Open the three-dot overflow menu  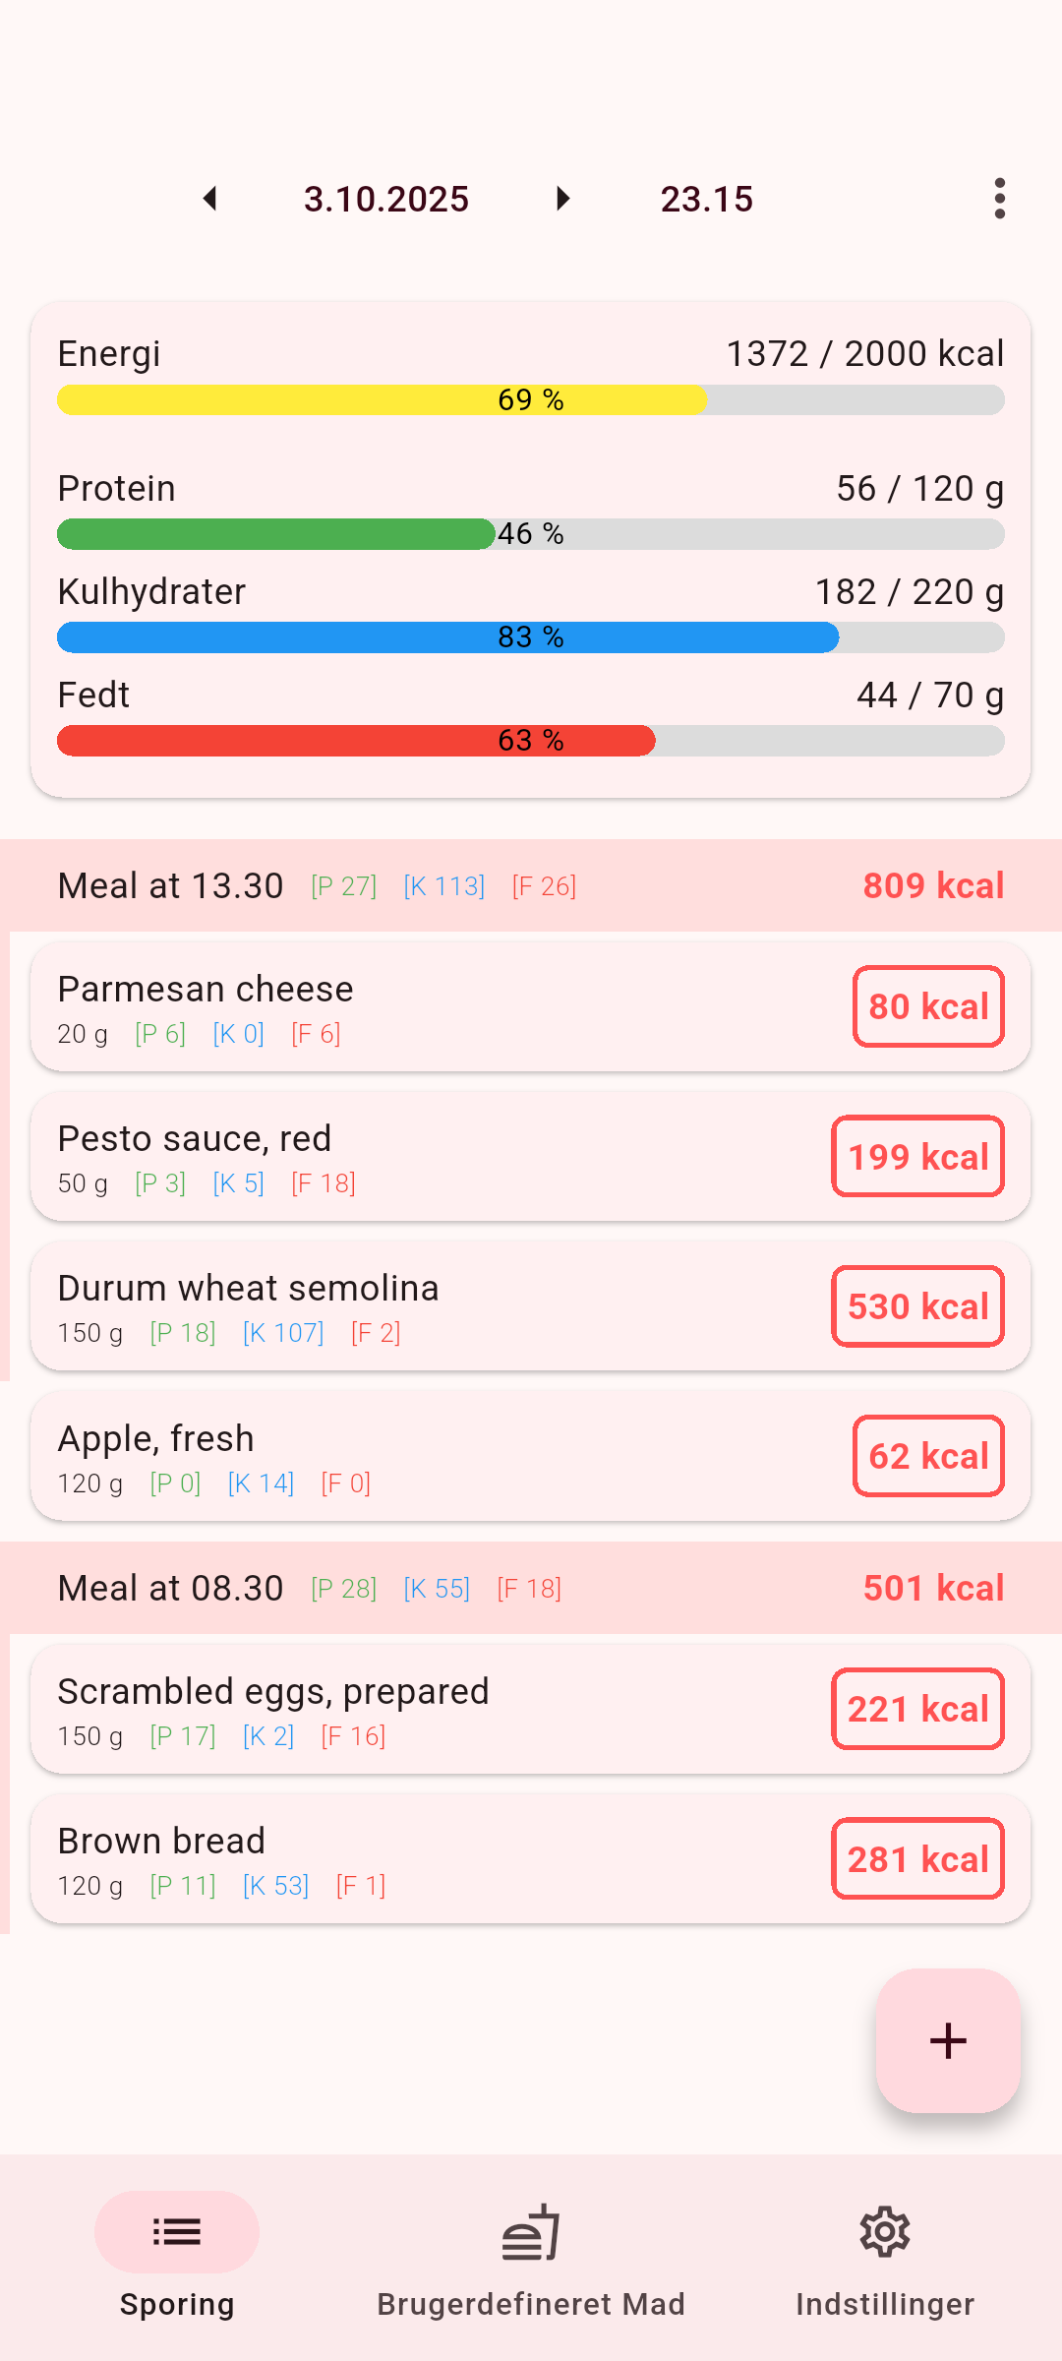pos(999,199)
